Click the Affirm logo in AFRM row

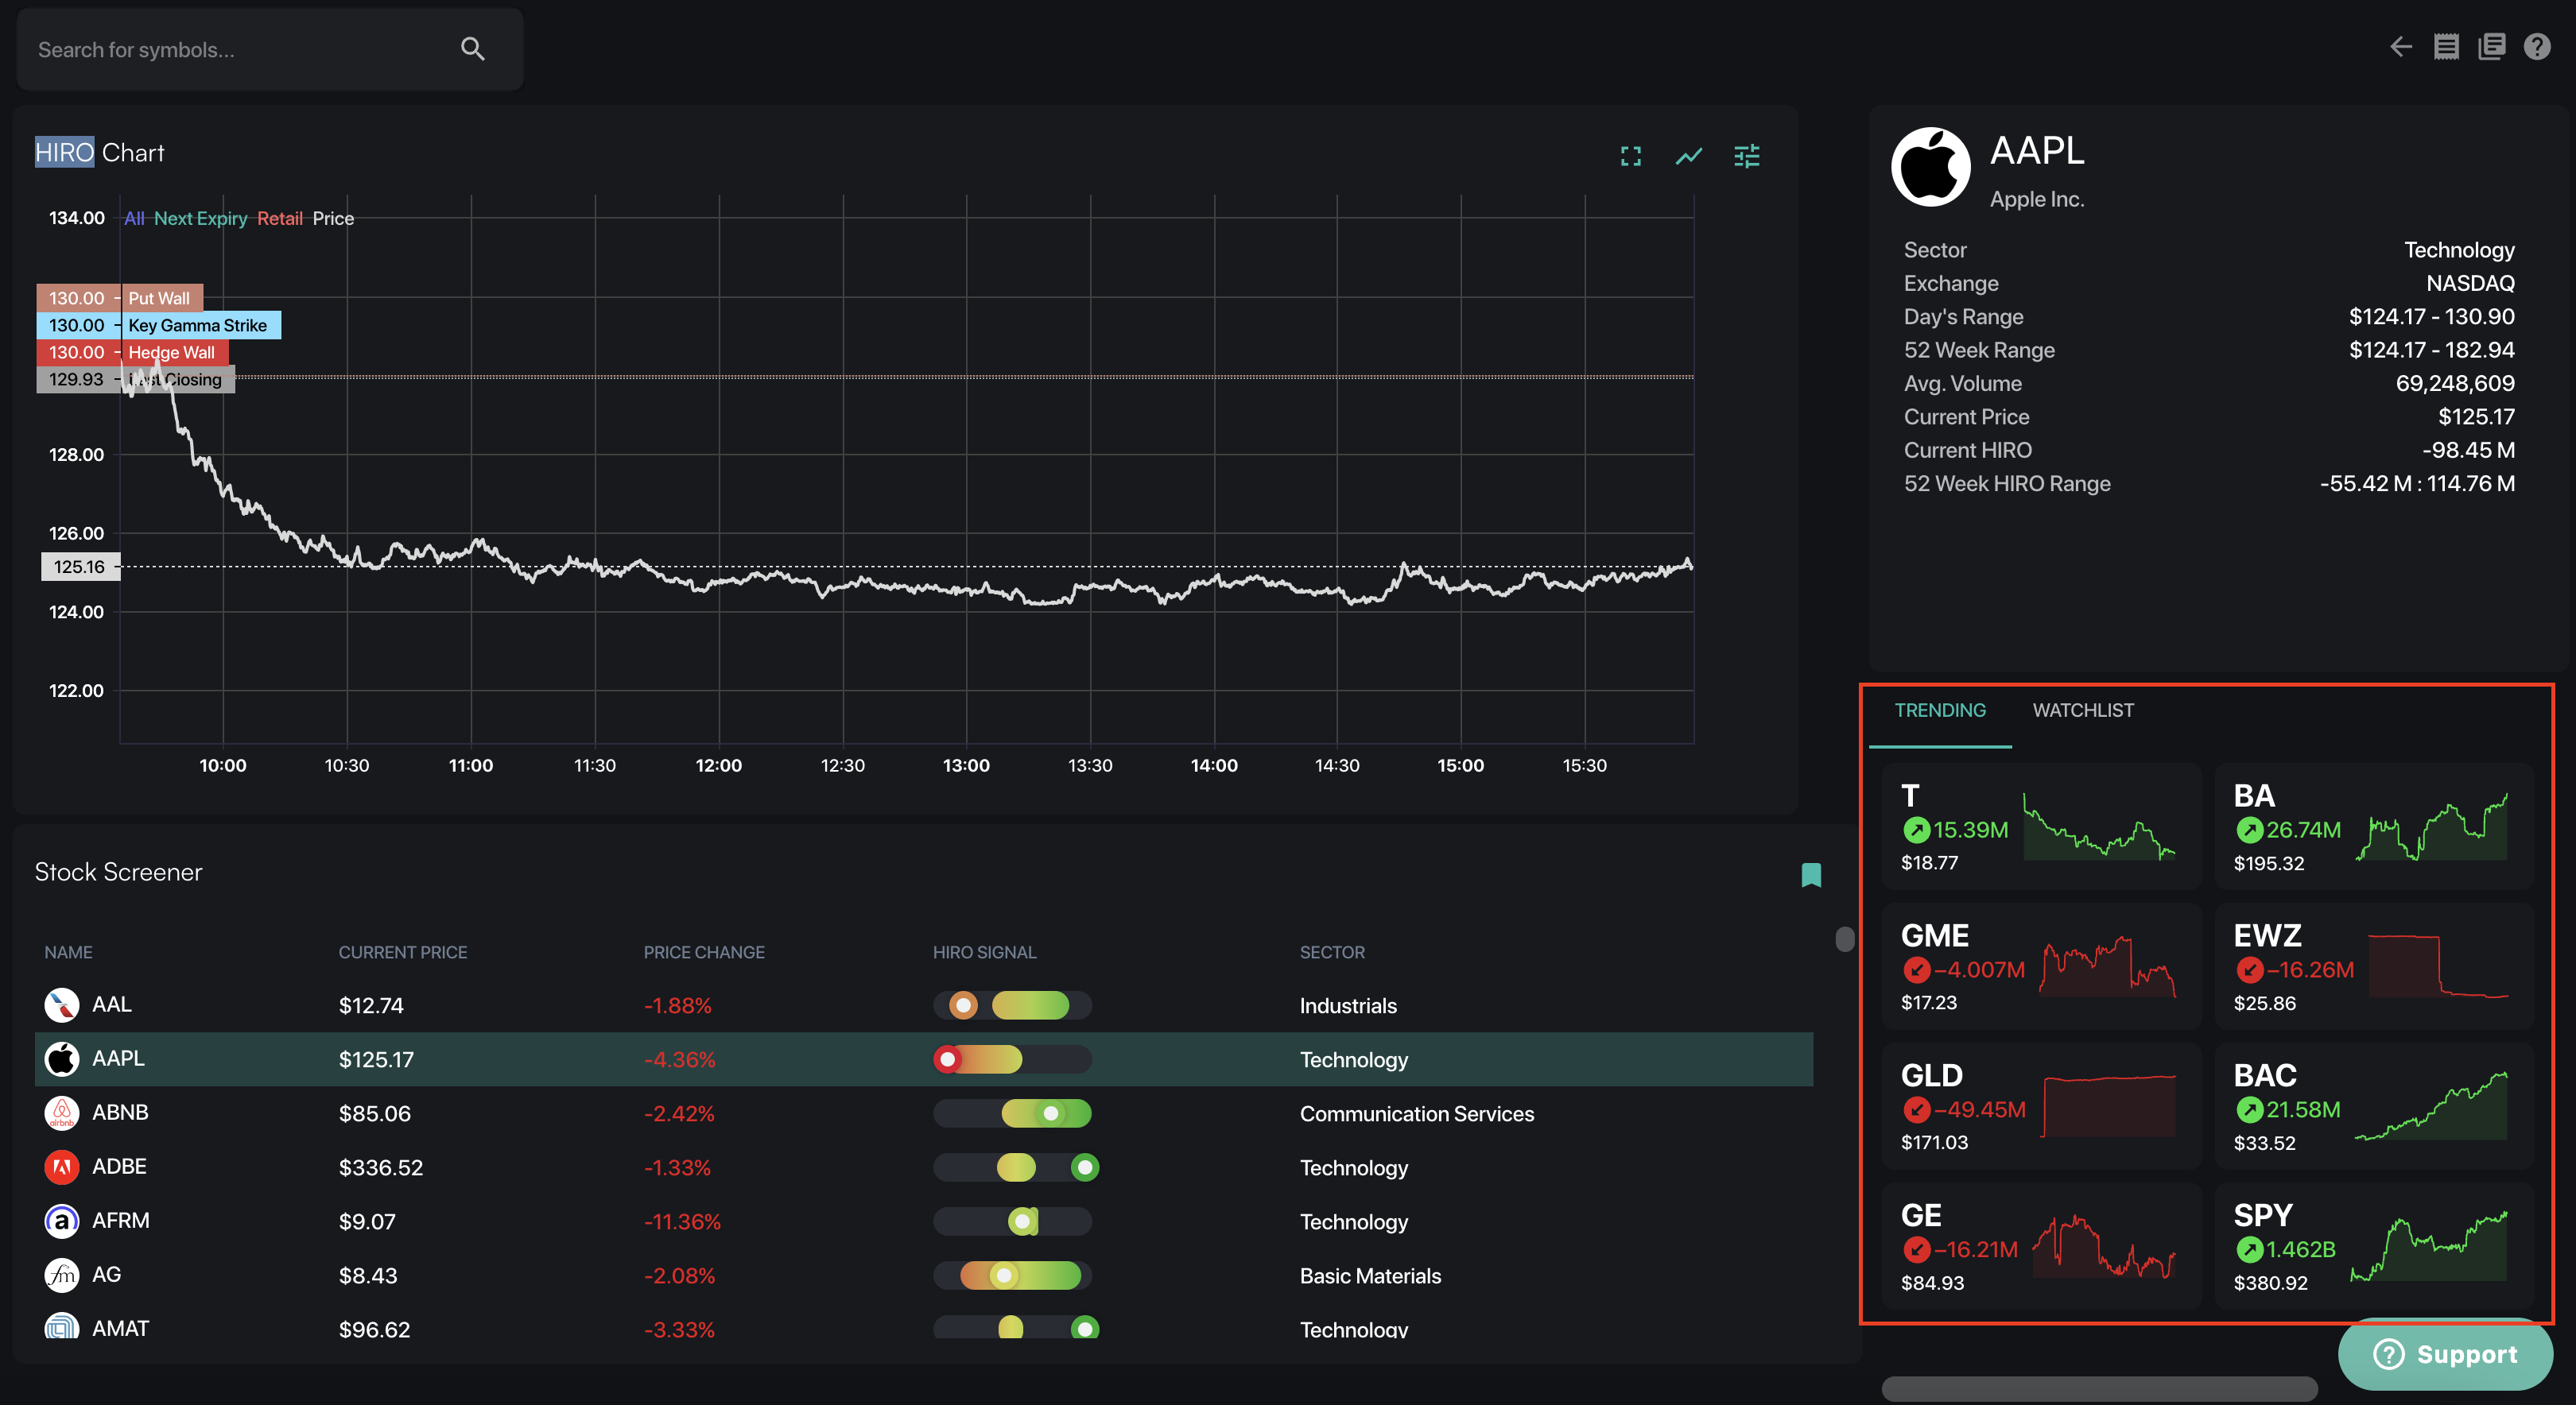click(62, 1220)
